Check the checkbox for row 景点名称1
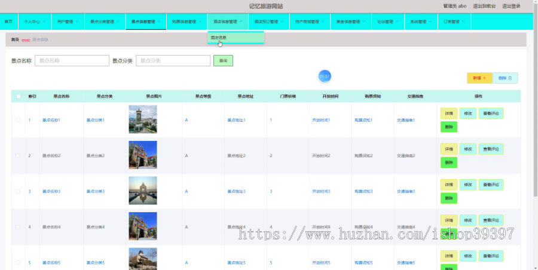The width and height of the screenshot is (538, 270). click(x=18, y=120)
